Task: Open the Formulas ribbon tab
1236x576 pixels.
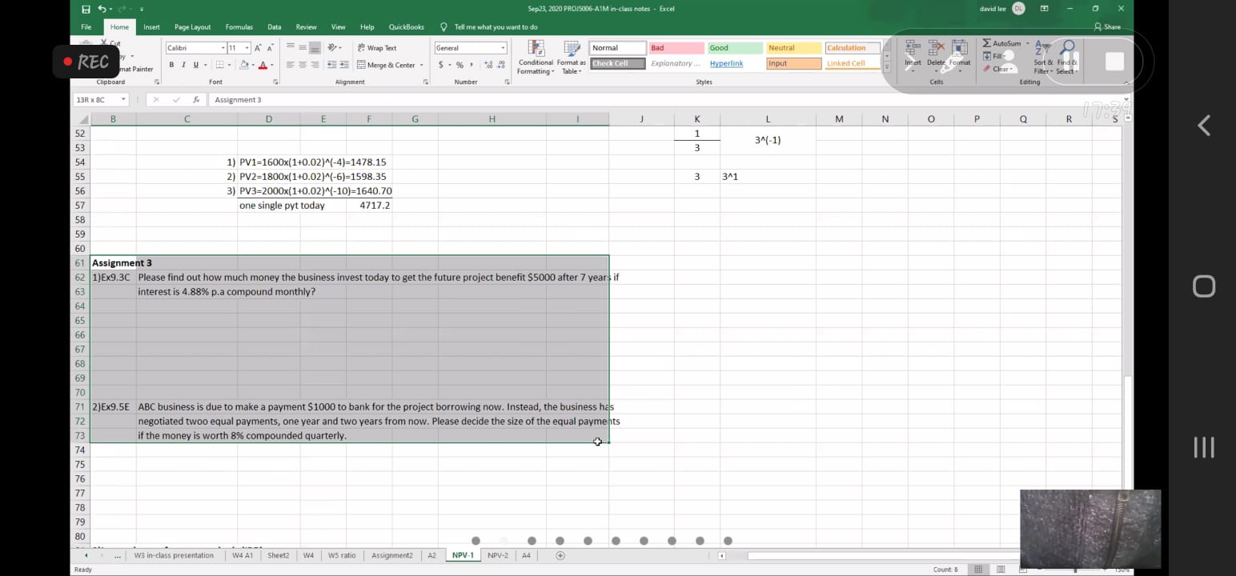Action: (239, 27)
